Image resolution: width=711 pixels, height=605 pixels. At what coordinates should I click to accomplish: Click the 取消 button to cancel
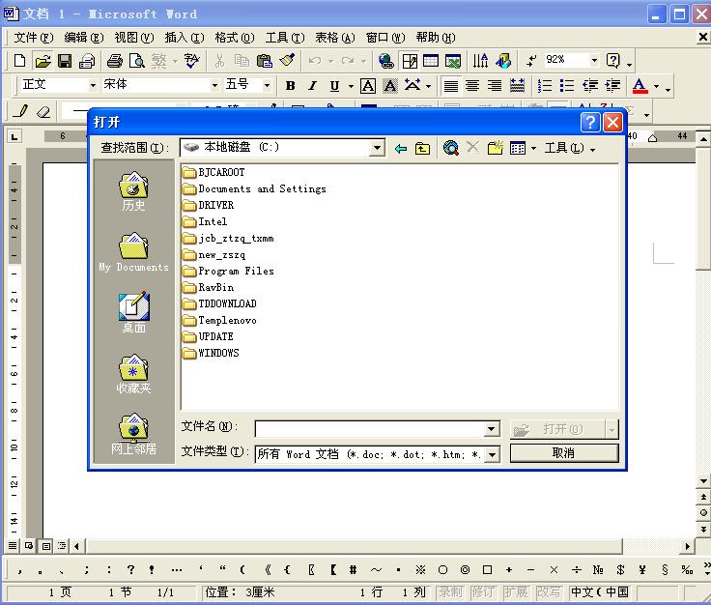pyautogui.click(x=563, y=452)
